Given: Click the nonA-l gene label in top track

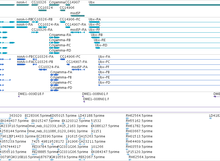Looking at the screenshot, I should point(22,2).
